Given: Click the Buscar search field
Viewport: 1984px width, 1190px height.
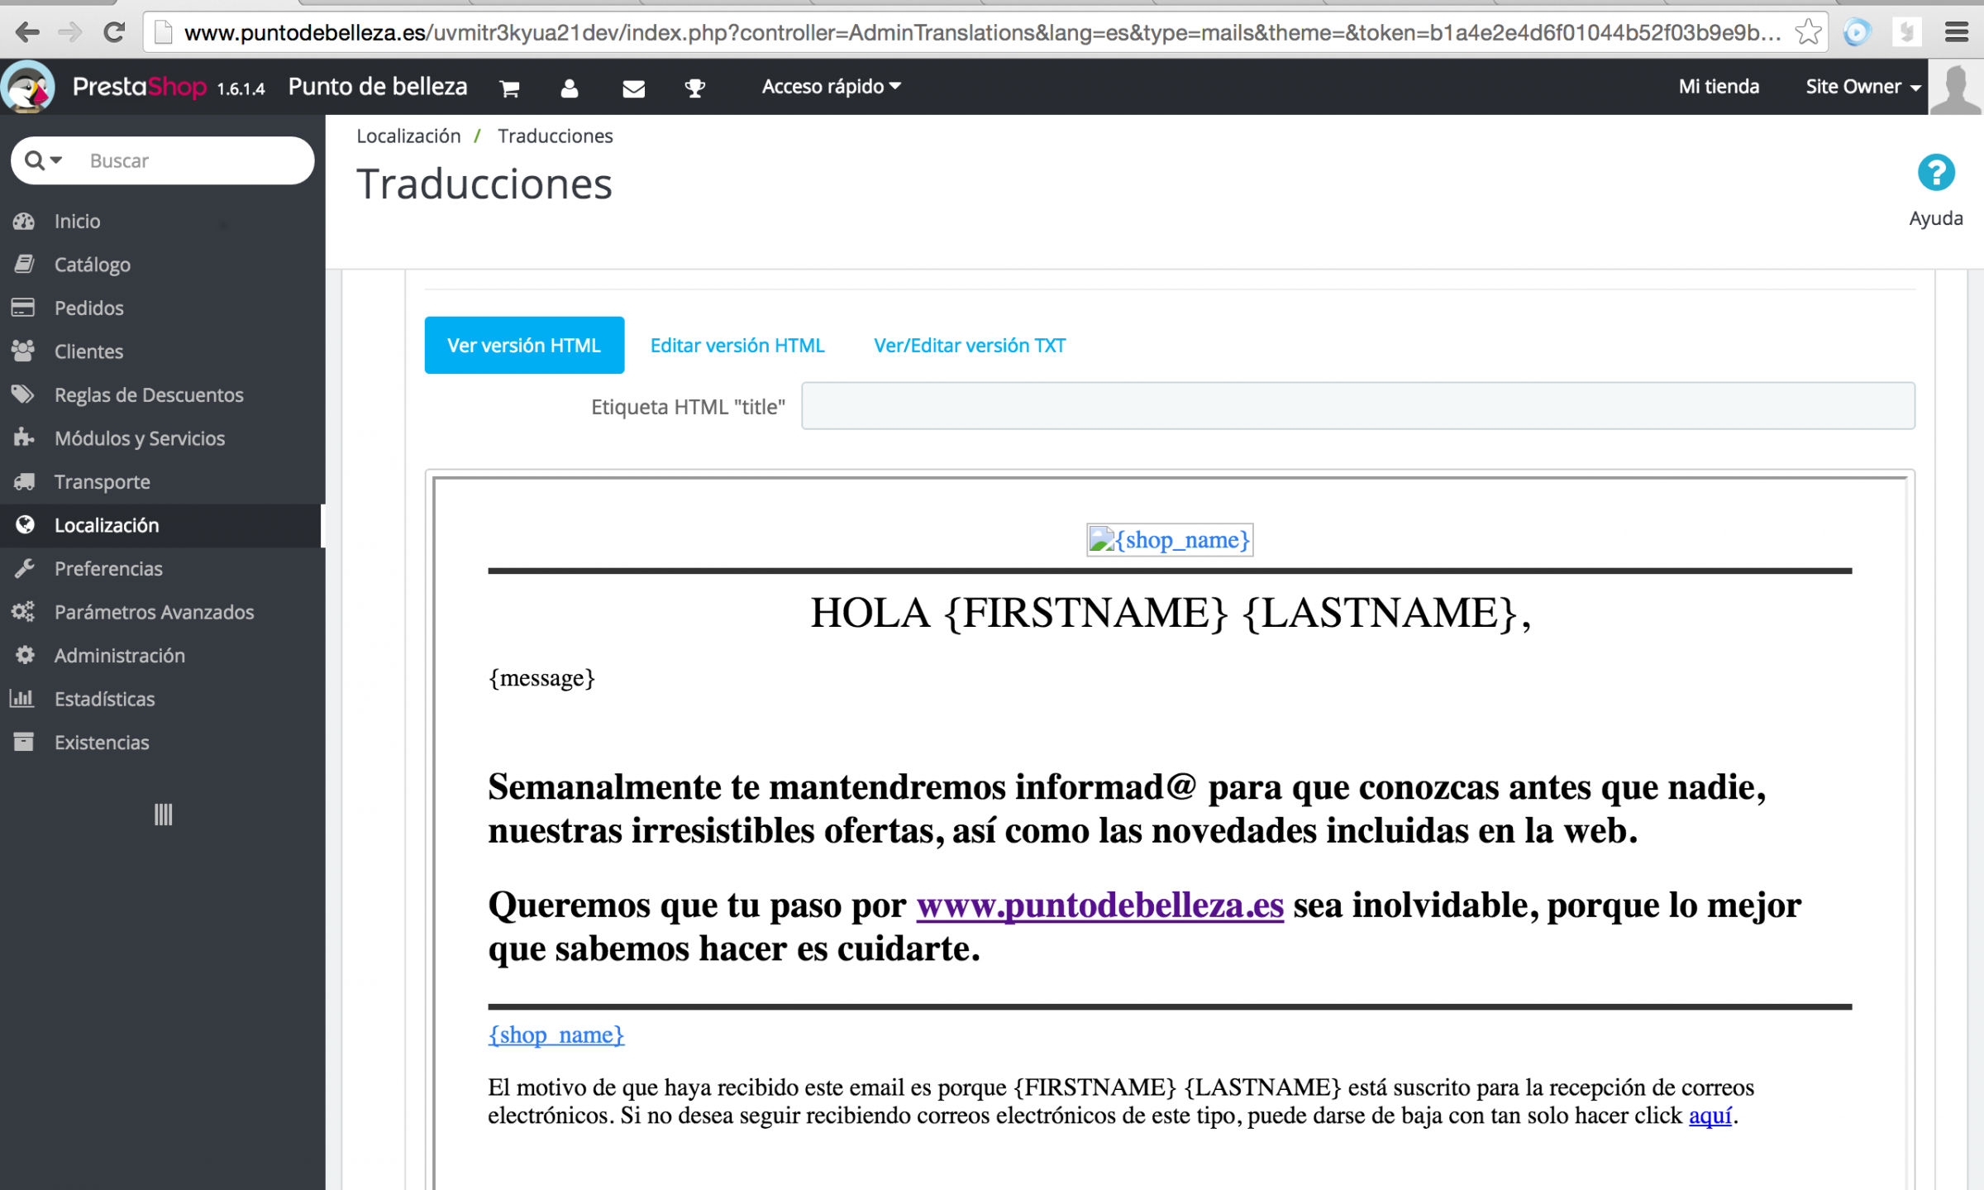Looking at the screenshot, I should [190, 160].
